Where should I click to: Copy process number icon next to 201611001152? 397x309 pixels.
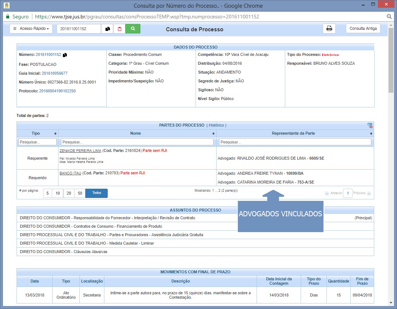pos(65,55)
